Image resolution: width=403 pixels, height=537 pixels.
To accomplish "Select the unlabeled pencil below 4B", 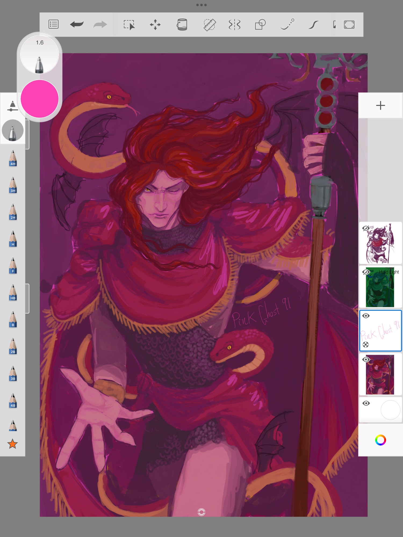I will coord(13,425).
